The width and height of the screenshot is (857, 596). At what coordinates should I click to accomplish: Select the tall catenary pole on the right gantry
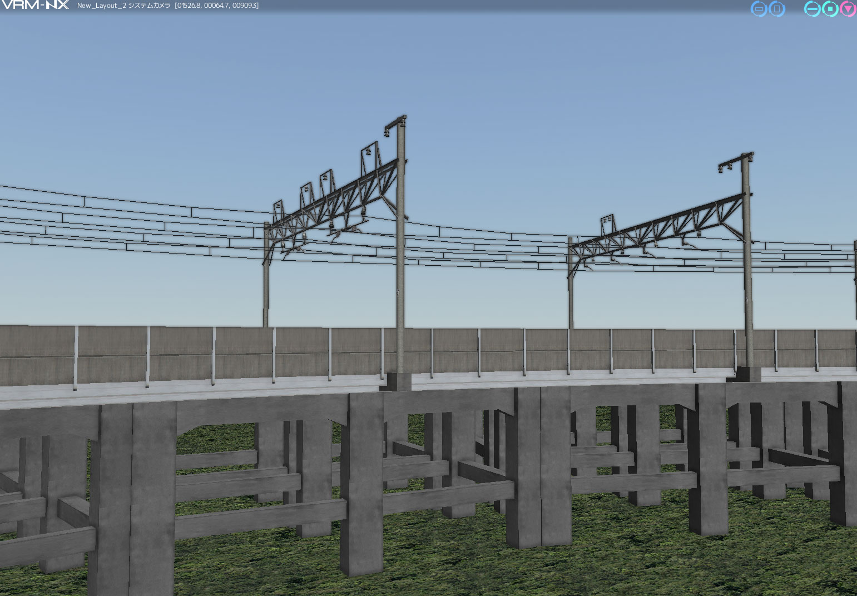747,278
